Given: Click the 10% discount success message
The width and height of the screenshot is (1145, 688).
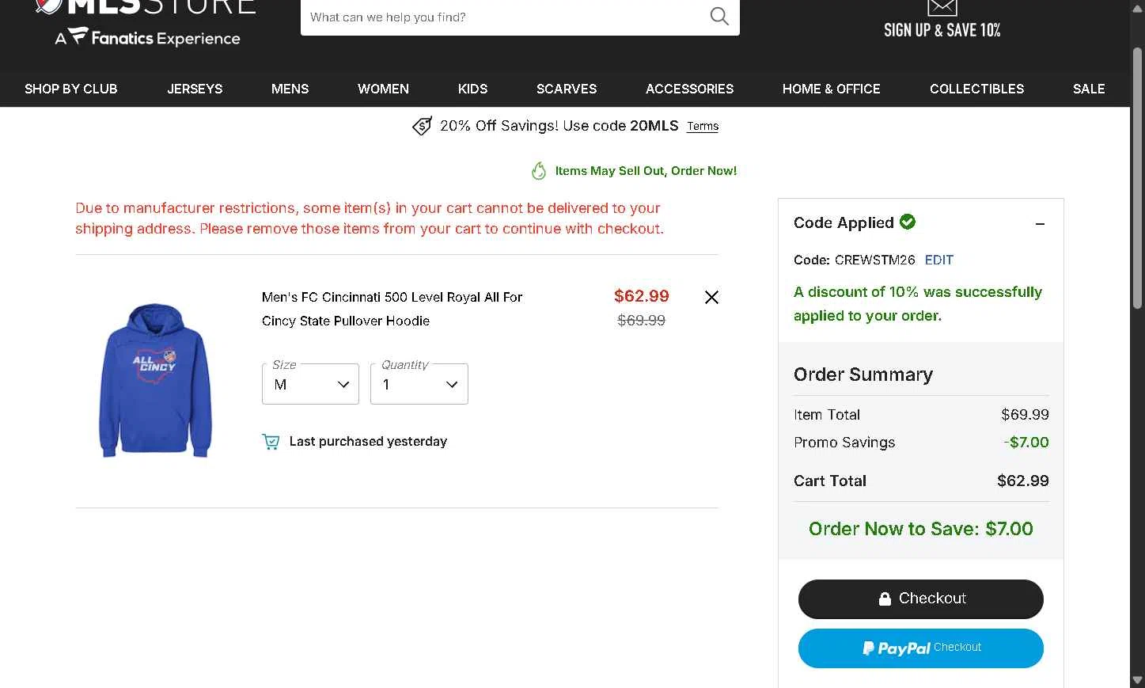Looking at the screenshot, I should [918, 303].
